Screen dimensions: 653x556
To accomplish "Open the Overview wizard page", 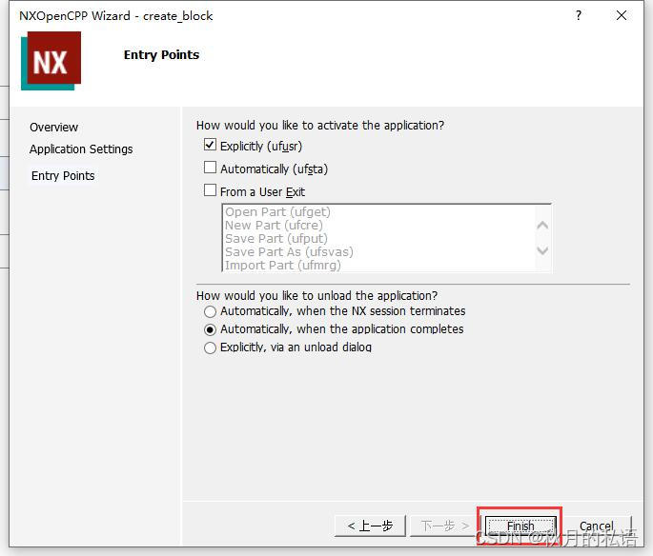I will (53, 128).
